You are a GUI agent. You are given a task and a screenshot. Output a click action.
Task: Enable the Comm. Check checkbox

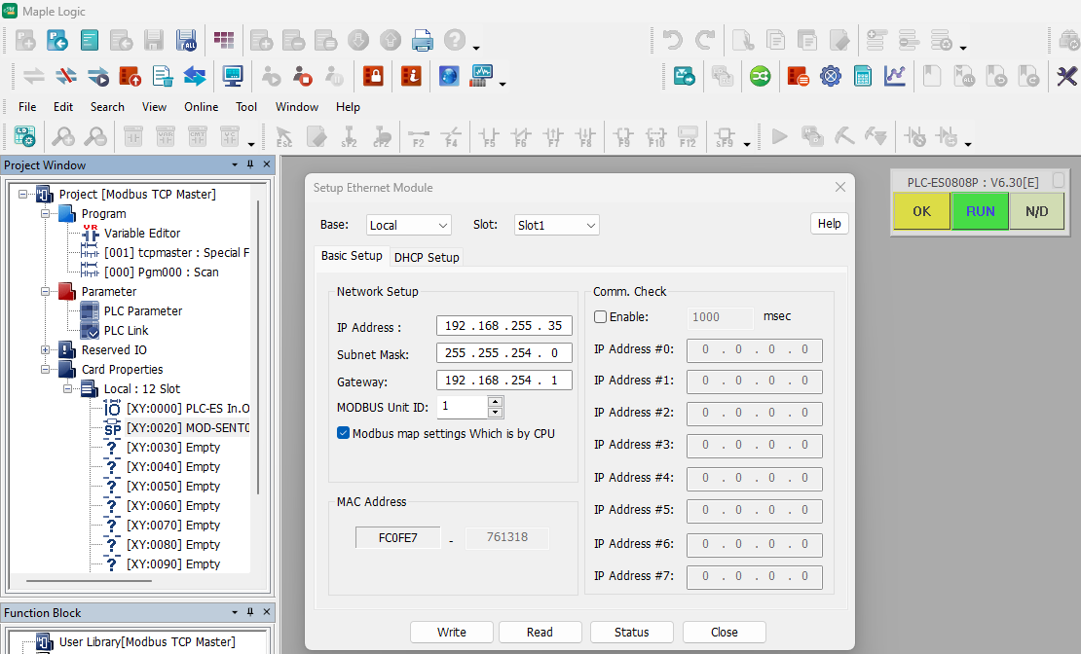coord(600,317)
